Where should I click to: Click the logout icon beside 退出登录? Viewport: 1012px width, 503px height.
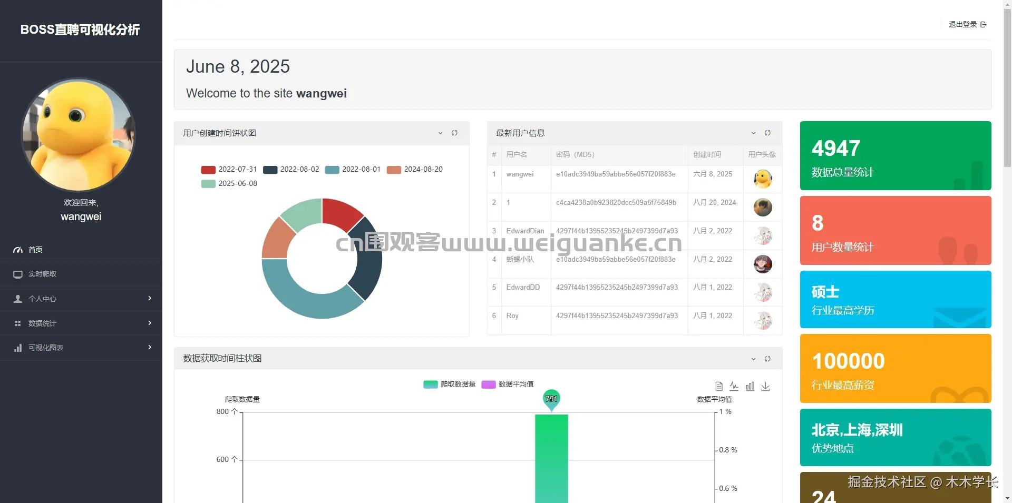(984, 24)
